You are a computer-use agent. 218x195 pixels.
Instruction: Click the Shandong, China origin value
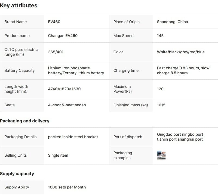(x=173, y=22)
